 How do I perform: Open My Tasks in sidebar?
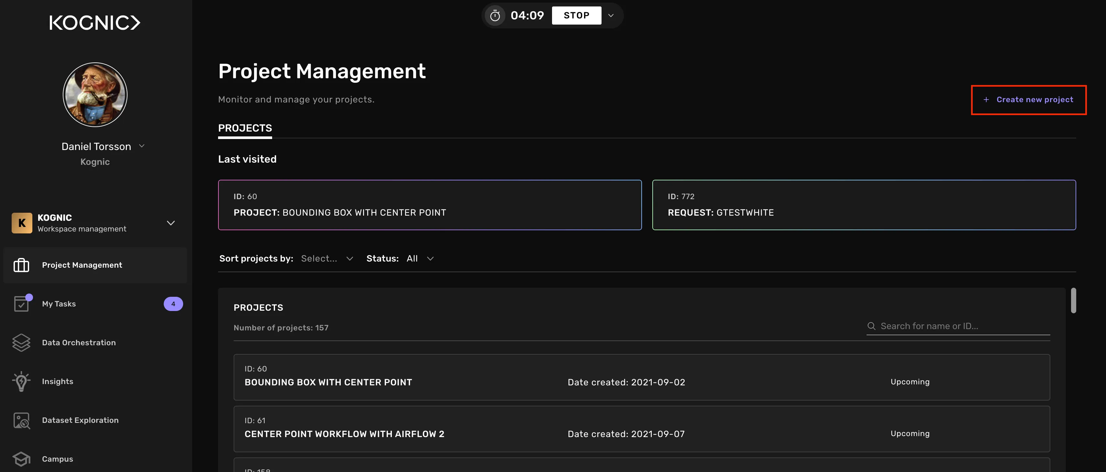(95, 304)
